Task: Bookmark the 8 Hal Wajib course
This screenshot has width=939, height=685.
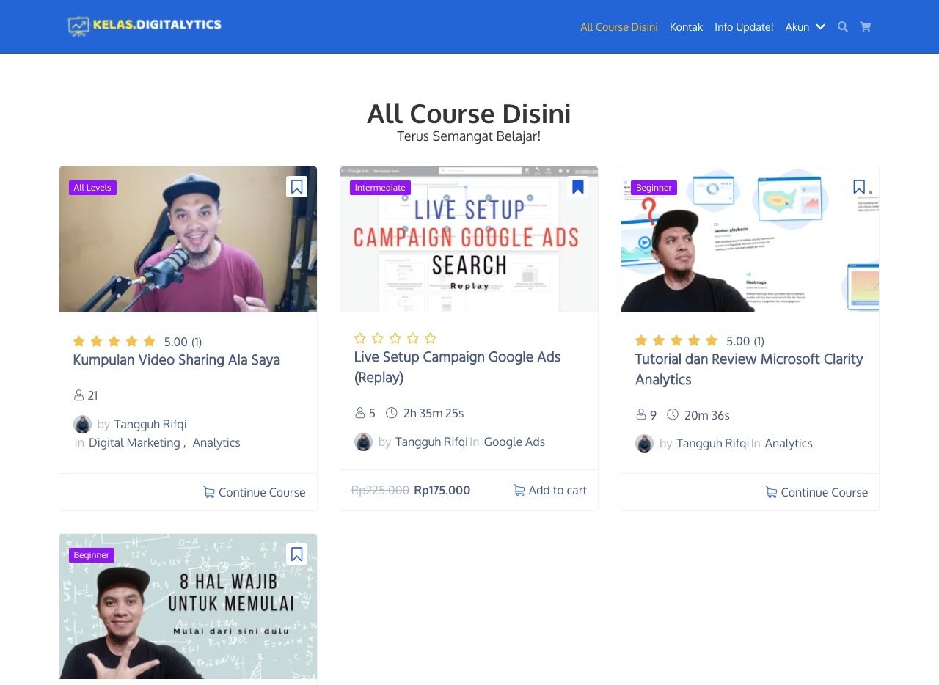Action: [296, 554]
